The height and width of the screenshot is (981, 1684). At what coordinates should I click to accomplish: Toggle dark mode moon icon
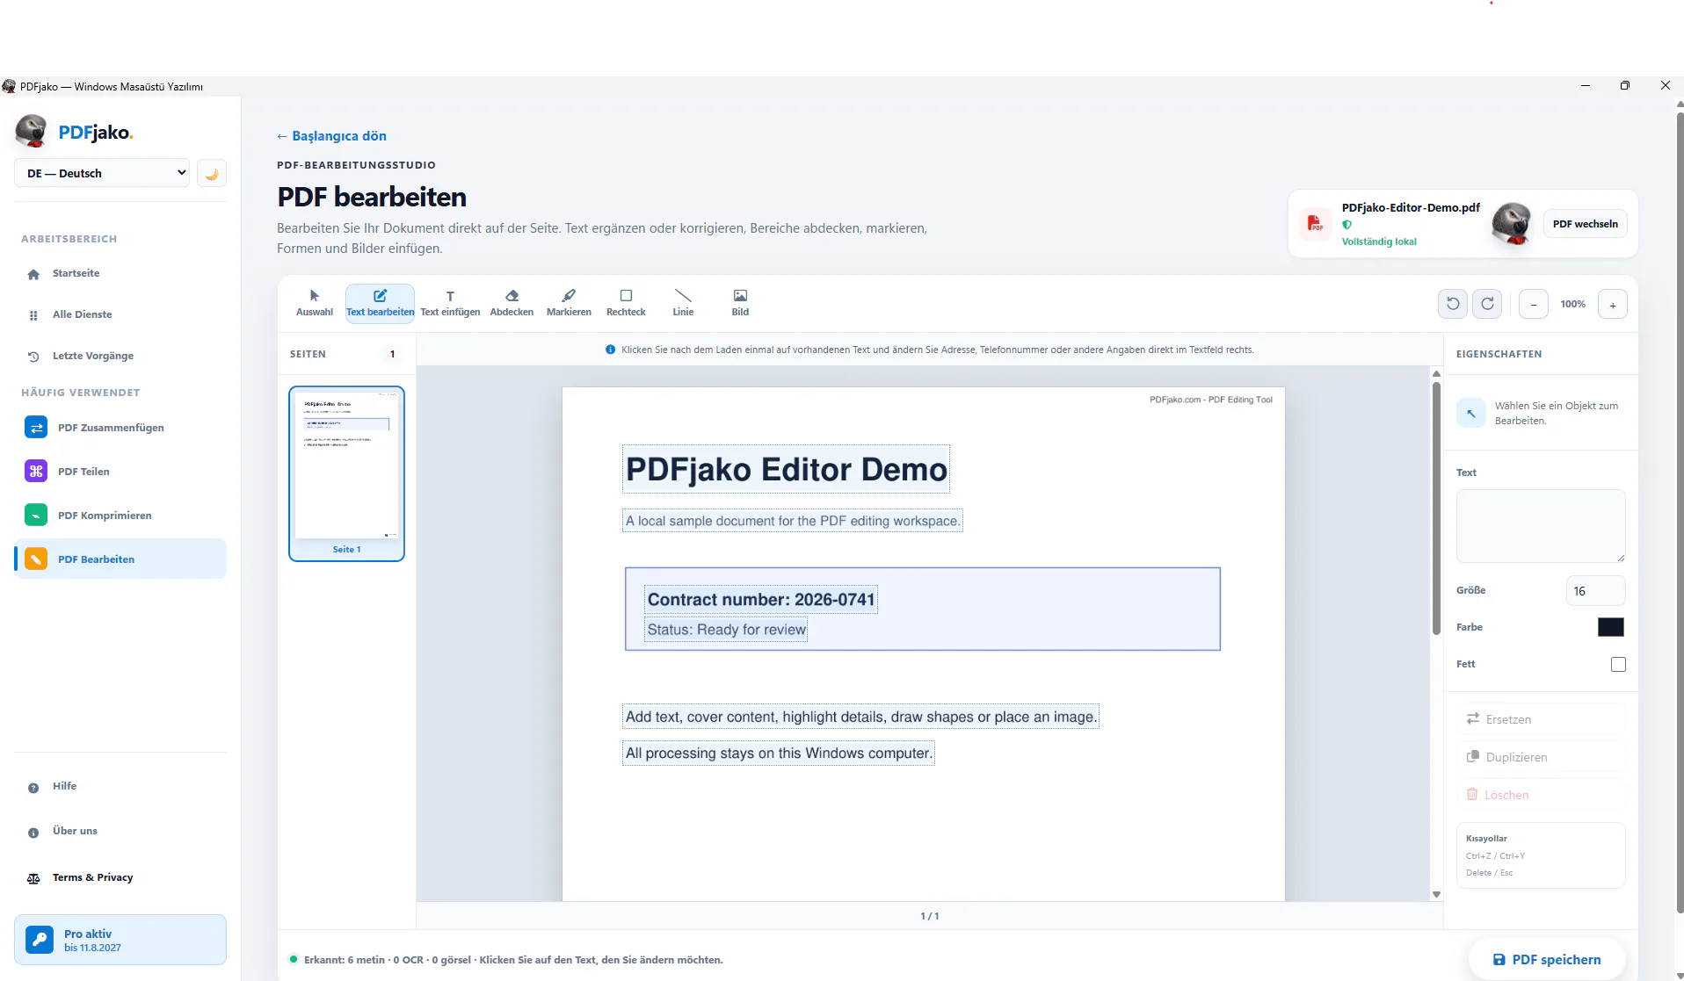click(x=212, y=173)
